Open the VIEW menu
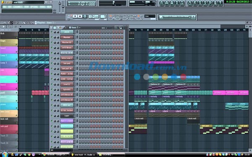Screen dimensions: 252x157 pyautogui.click(x=26, y=7)
